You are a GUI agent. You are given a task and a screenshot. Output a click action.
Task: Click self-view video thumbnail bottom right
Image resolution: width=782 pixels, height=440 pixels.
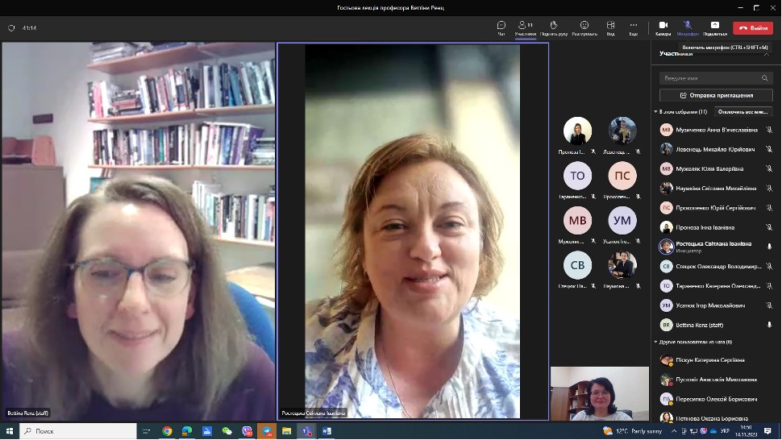(600, 393)
